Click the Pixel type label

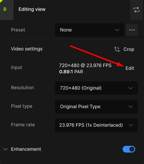[x=22, y=106]
